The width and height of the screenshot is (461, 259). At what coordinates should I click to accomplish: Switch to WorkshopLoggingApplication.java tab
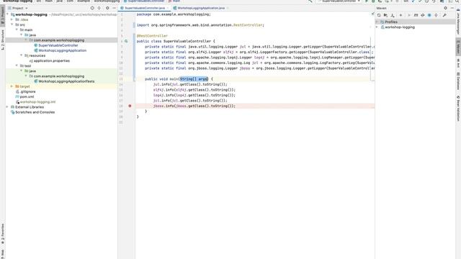(201, 8)
